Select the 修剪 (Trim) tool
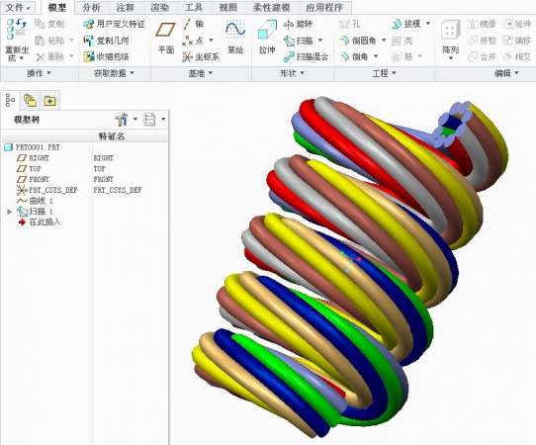 pos(482,41)
